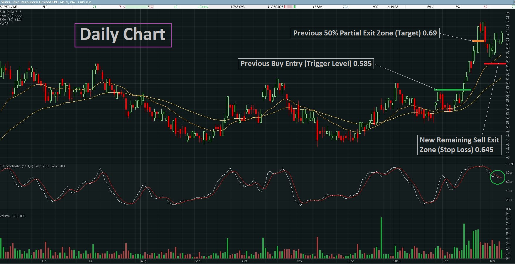The image size is (515, 264).
Task: Click the Nov label on time axis
Action: click(x=299, y=261)
